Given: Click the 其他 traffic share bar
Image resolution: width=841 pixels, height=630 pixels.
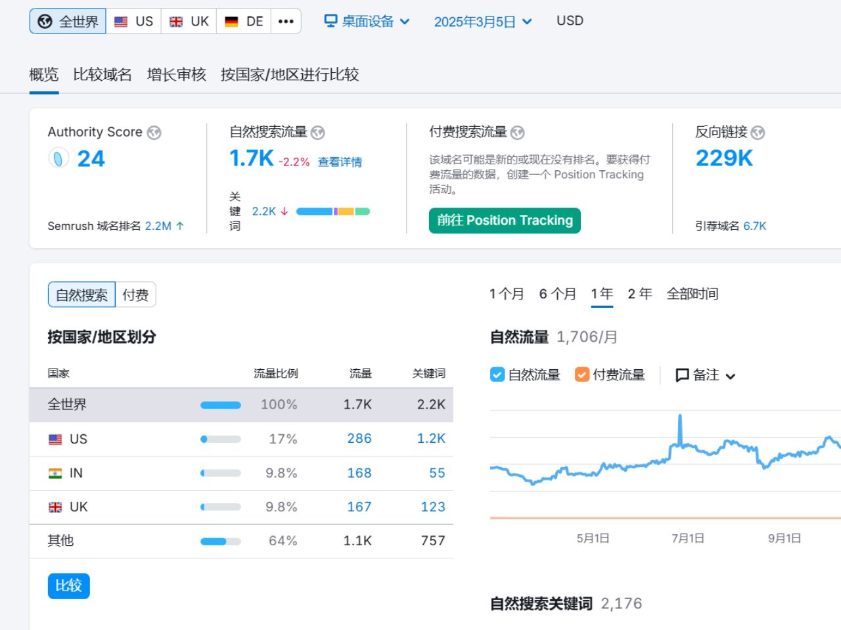Looking at the screenshot, I should click(x=221, y=541).
